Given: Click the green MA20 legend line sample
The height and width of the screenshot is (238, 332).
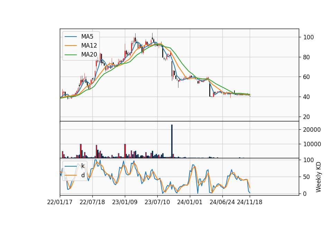Looking at the screenshot, I should tap(71, 55).
